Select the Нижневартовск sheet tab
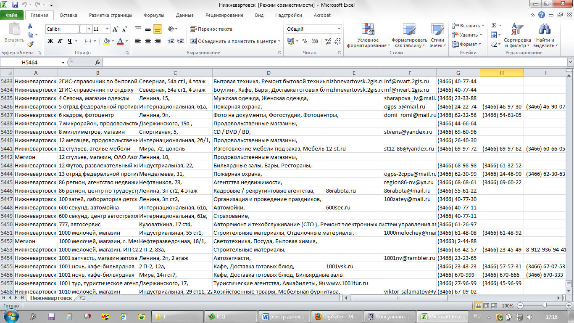The height and width of the screenshot is (323, 574). point(51,298)
